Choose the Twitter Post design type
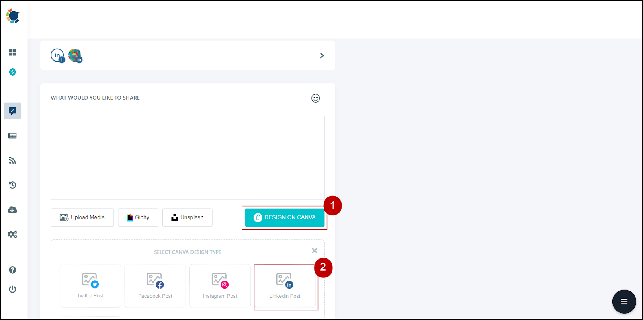643x320 pixels. [x=90, y=286]
